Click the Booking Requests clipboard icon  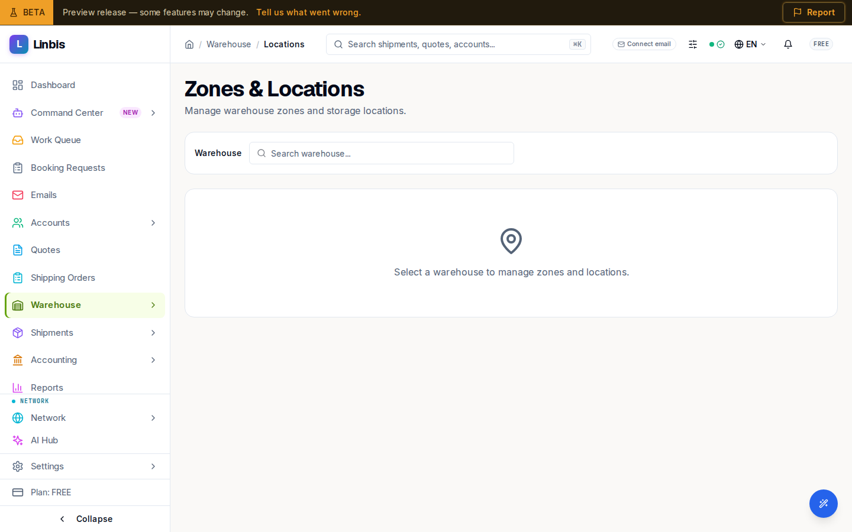[18, 168]
